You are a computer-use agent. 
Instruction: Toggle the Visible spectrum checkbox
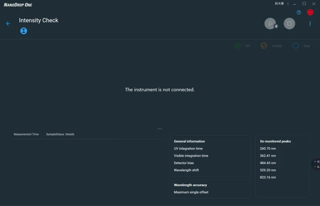click(x=264, y=46)
